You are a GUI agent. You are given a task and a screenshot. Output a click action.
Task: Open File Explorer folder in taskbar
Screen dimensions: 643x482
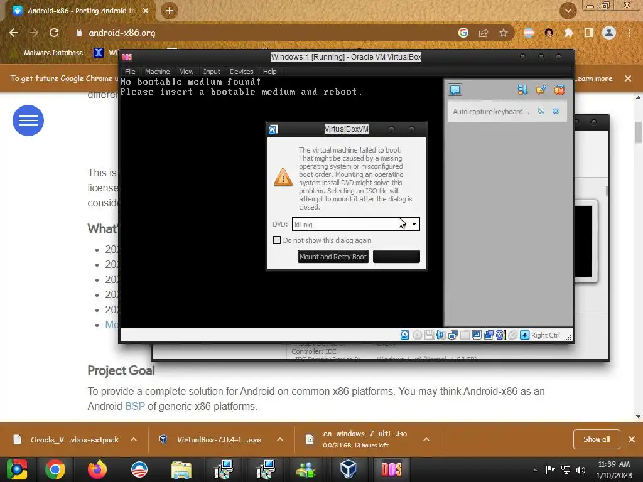coord(181,469)
